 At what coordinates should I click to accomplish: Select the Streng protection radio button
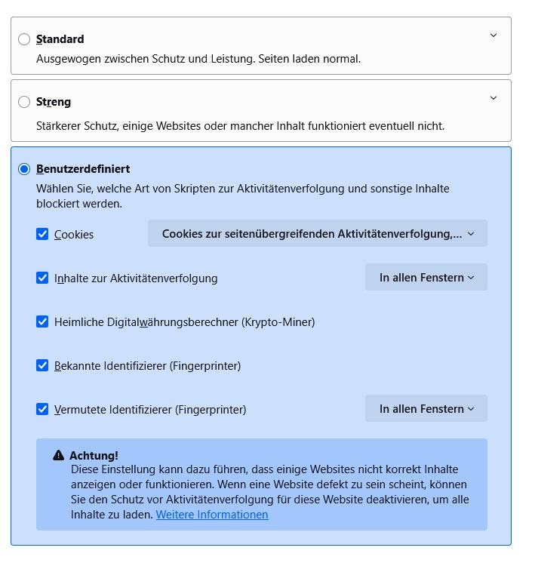click(x=24, y=102)
